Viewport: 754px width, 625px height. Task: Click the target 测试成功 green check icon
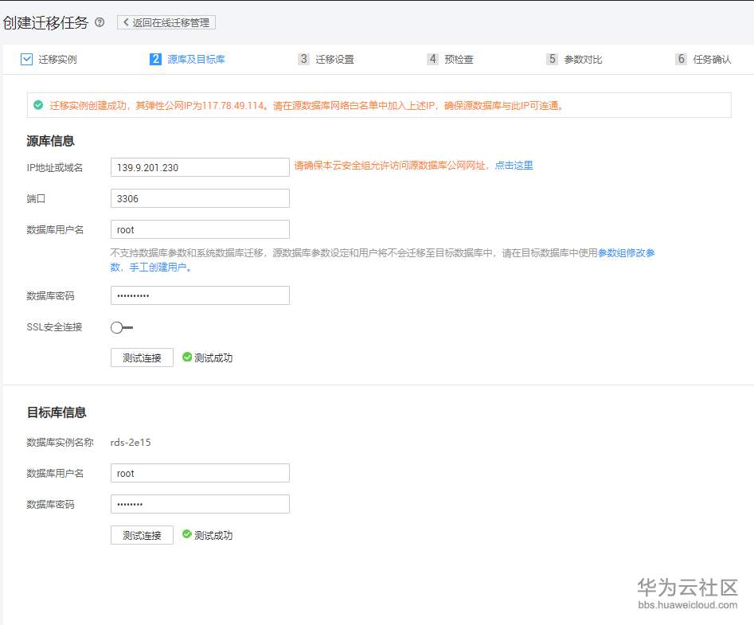[187, 534]
